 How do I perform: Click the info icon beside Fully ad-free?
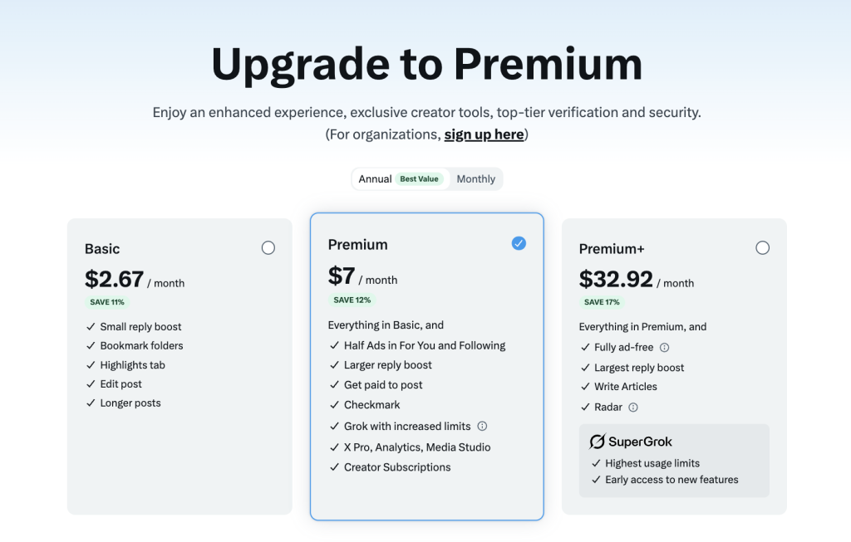click(x=665, y=348)
